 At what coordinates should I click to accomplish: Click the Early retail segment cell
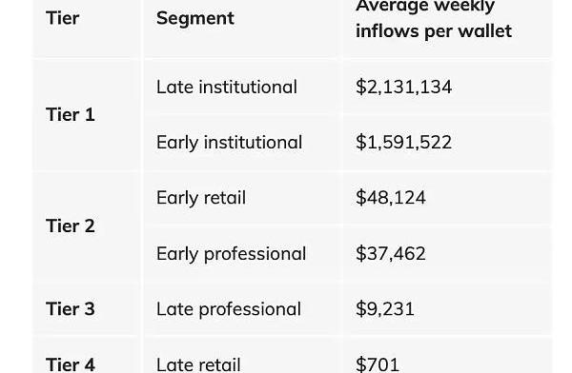click(201, 198)
